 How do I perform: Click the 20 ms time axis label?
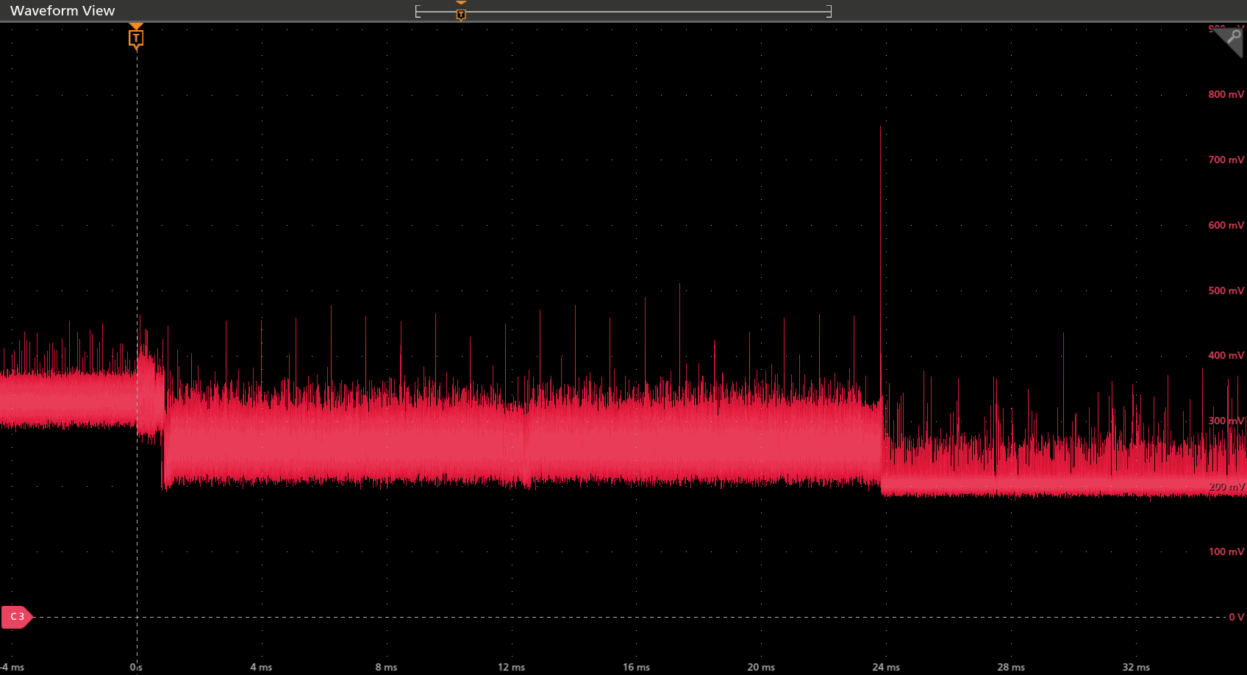pos(761,667)
